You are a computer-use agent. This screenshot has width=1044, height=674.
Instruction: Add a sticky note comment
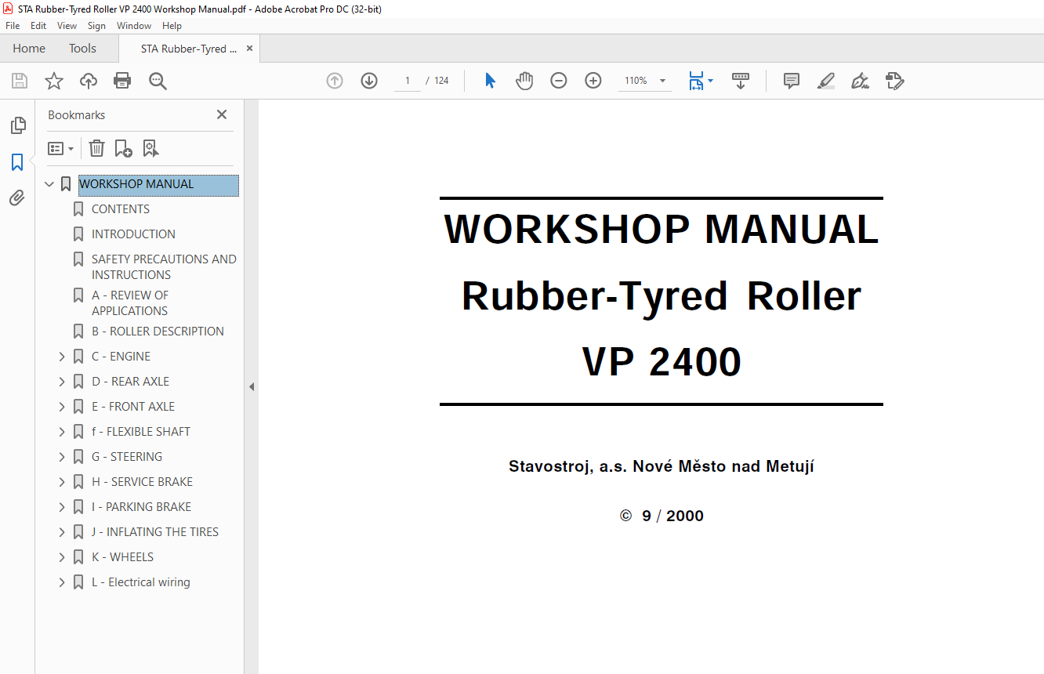(792, 81)
